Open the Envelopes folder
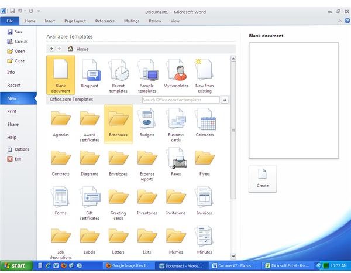The width and height of the screenshot is (351, 273). coord(118,162)
